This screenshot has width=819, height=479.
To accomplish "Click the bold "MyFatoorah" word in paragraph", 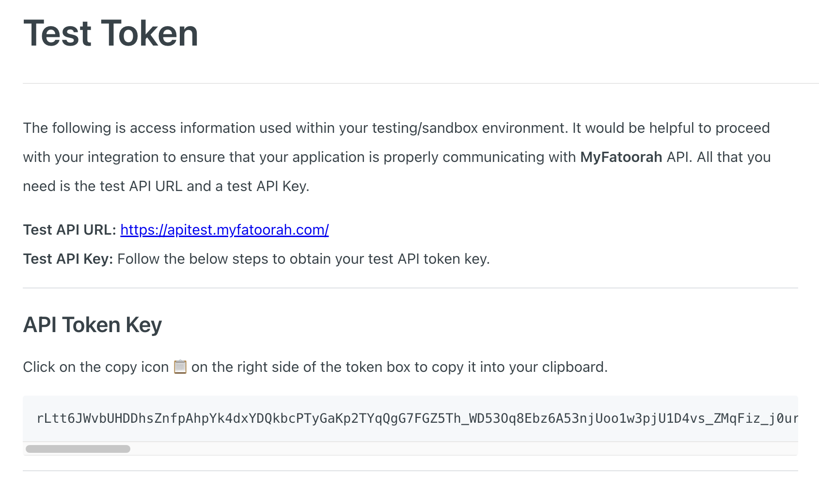I will coord(621,157).
